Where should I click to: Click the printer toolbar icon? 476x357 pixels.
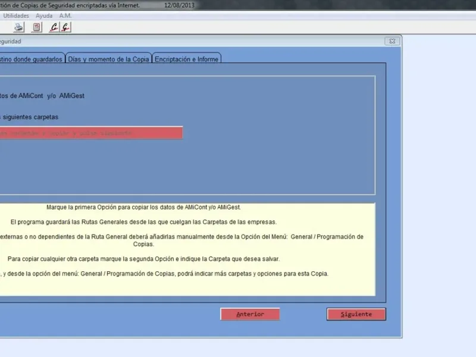[19, 27]
